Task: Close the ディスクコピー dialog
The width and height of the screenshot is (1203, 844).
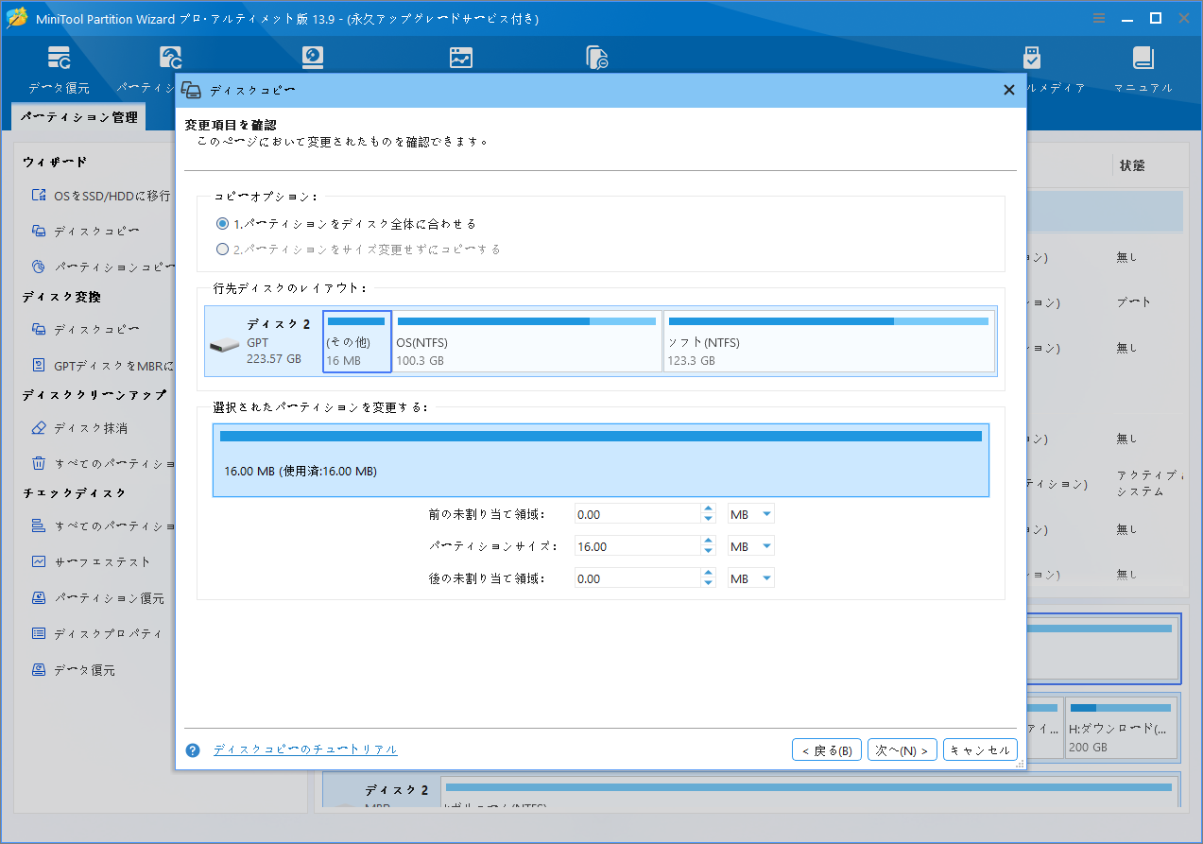Action: pyautogui.click(x=1008, y=90)
